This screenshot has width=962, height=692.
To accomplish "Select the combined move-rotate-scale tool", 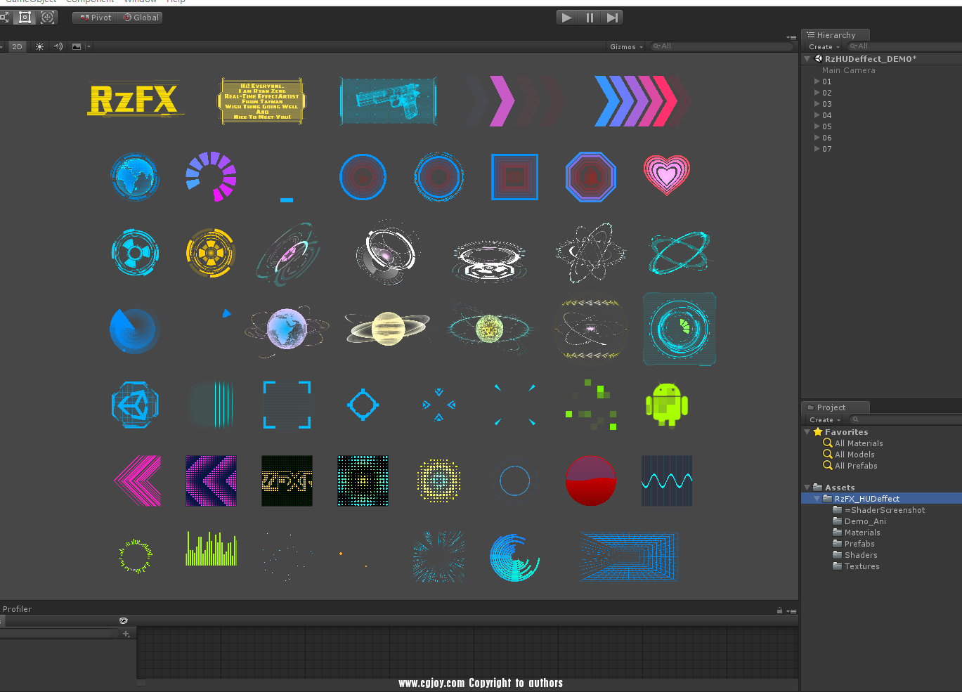I will (x=48, y=18).
